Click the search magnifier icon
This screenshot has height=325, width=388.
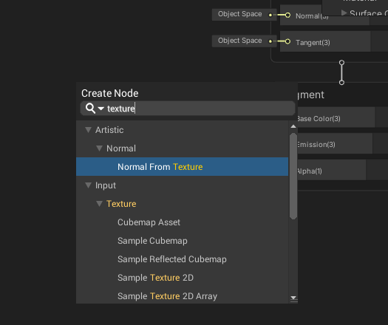point(90,109)
